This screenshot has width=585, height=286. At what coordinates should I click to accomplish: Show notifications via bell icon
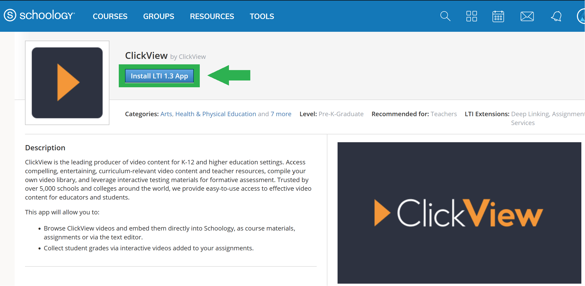[x=556, y=16]
